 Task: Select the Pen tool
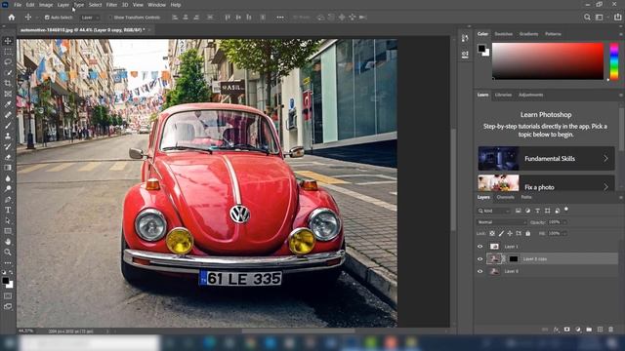click(x=8, y=199)
